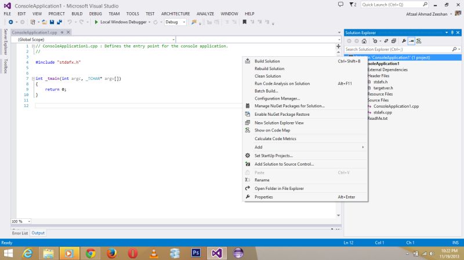Open the Solution Explorer window options arrow
This screenshot has height=260, width=464.
pyautogui.click(x=447, y=32)
